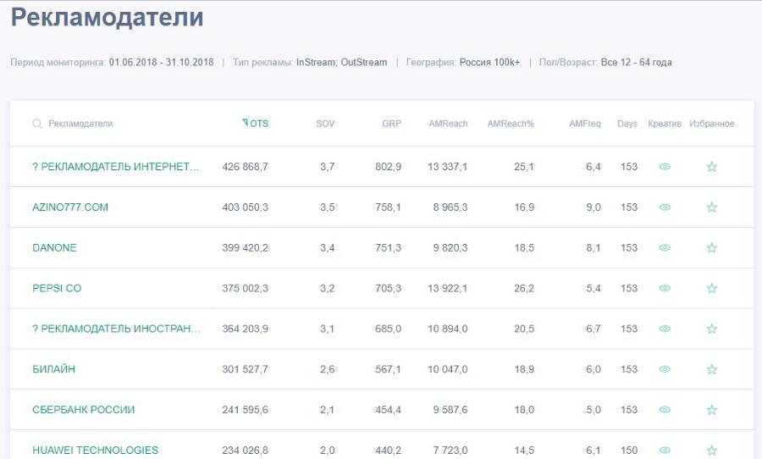
Task: Show DANONE creative with eye icon
Action: [665, 248]
